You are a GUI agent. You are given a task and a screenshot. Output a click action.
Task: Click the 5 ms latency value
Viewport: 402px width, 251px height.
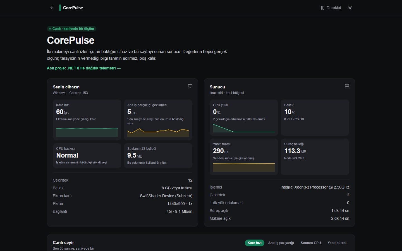click(x=132, y=112)
